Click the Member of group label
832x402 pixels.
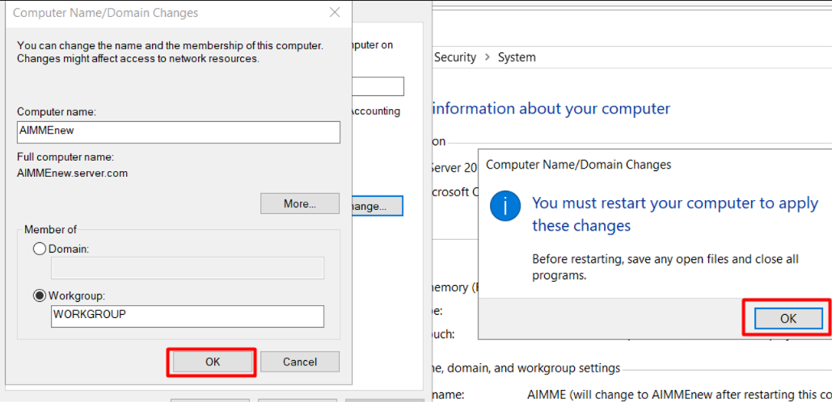[x=50, y=229]
